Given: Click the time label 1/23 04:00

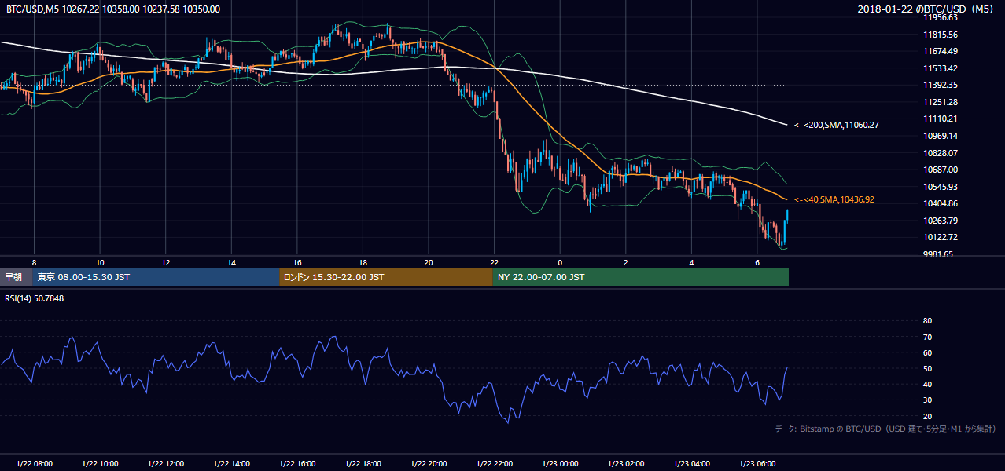Looking at the screenshot, I should click(x=691, y=464).
